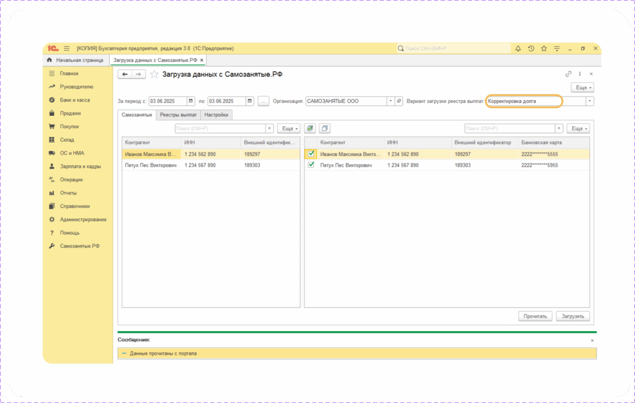This screenshot has width=635, height=403.
Task: Click the check all rows icon
Action: click(x=310, y=128)
